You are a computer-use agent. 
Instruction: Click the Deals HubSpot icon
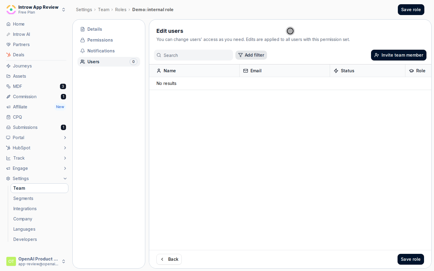coord(8,55)
